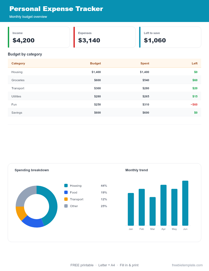Click the Left column header
Screen dimensions: 209x271
pyautogui.click(x=195, y=63)
